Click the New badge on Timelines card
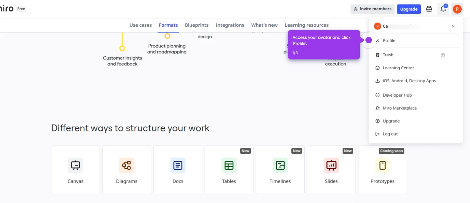Image resolution: width=470 pixels, height=203 pixels. coord(297,151)
